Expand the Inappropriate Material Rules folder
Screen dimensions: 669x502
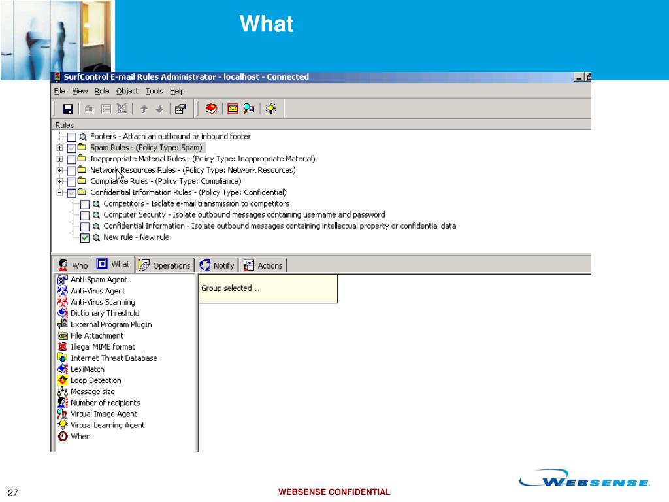(x=59, y=159)
